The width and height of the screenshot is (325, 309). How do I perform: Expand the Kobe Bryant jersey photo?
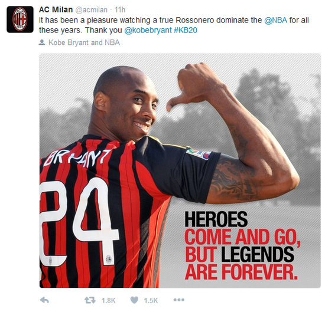[x=180, y=170]
